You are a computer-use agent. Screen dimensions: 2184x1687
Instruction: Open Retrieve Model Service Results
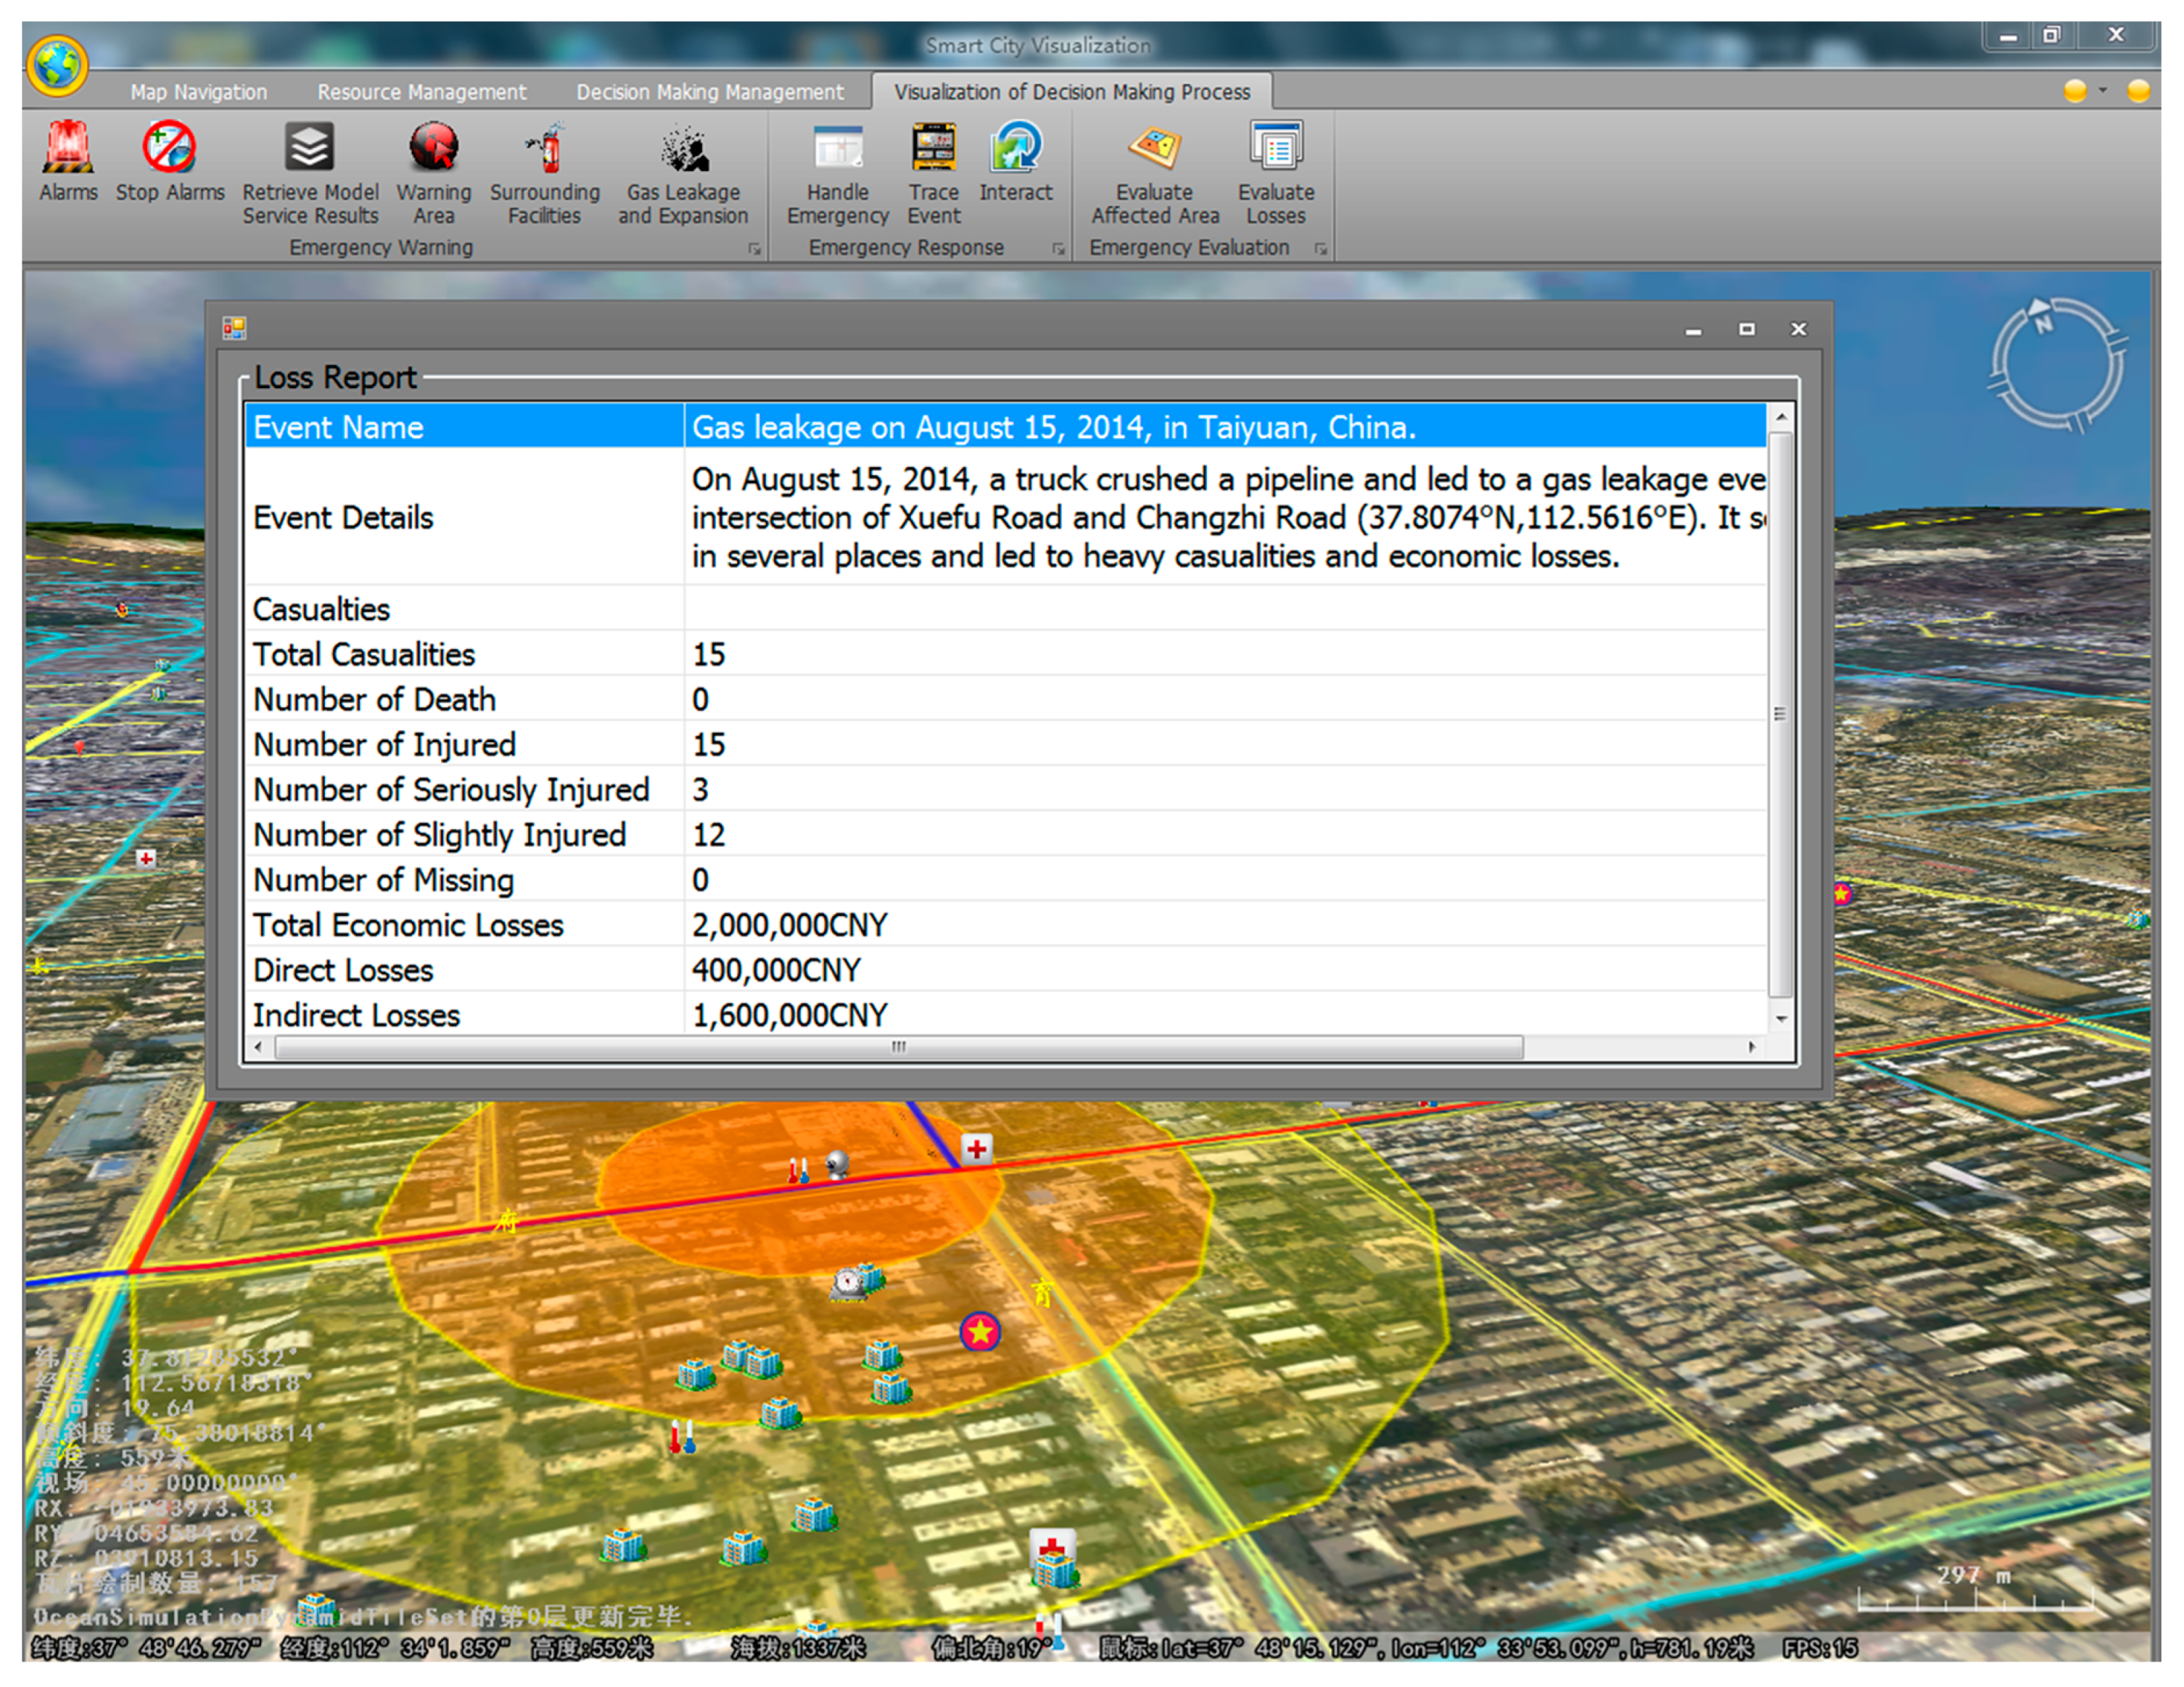point(310,147)
